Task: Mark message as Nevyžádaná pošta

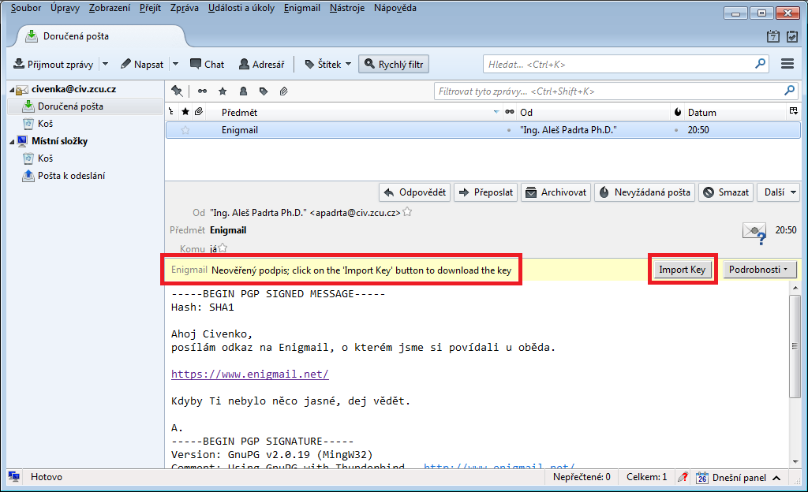Action: [645, 192]
